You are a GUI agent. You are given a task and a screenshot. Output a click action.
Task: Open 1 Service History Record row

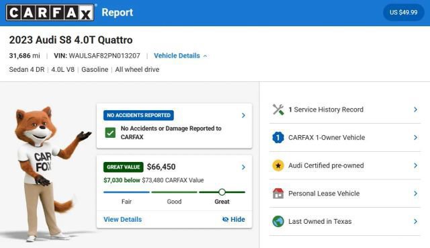tap(345, 110)
